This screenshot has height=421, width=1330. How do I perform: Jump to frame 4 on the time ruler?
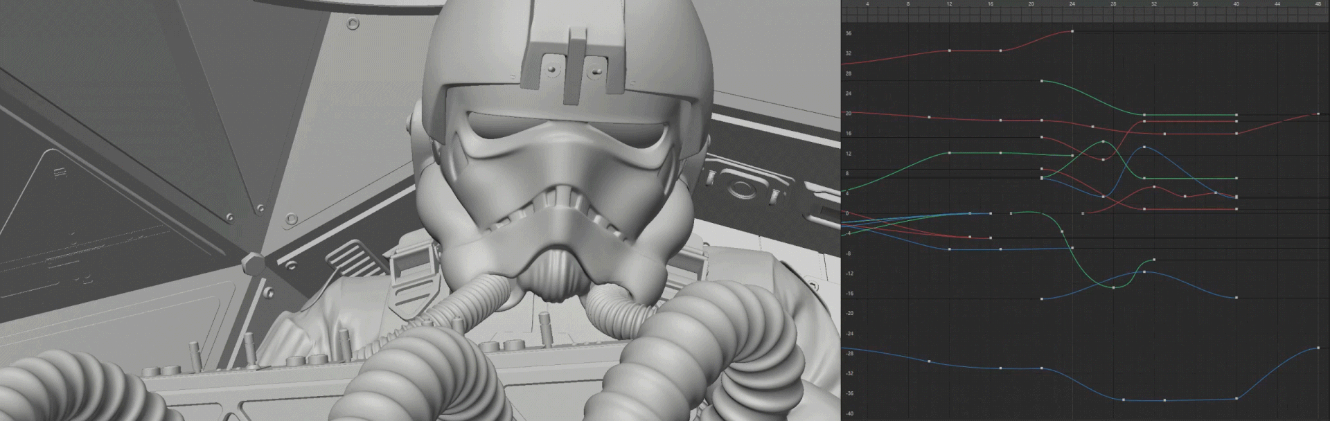point(867,4)
